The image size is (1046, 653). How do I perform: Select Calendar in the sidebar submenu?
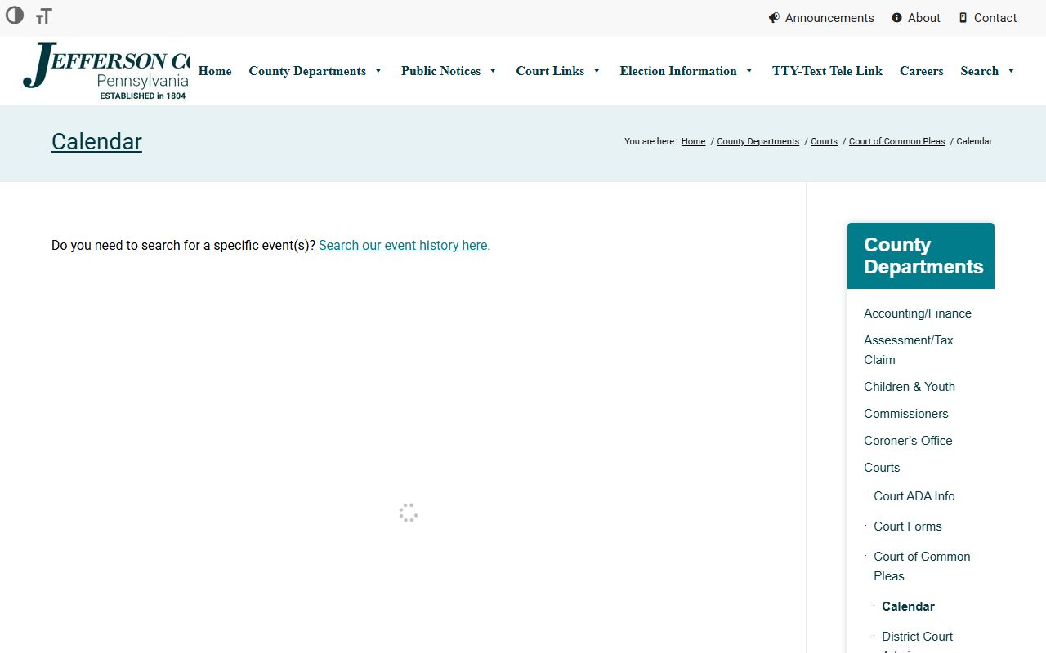point(908,606)
